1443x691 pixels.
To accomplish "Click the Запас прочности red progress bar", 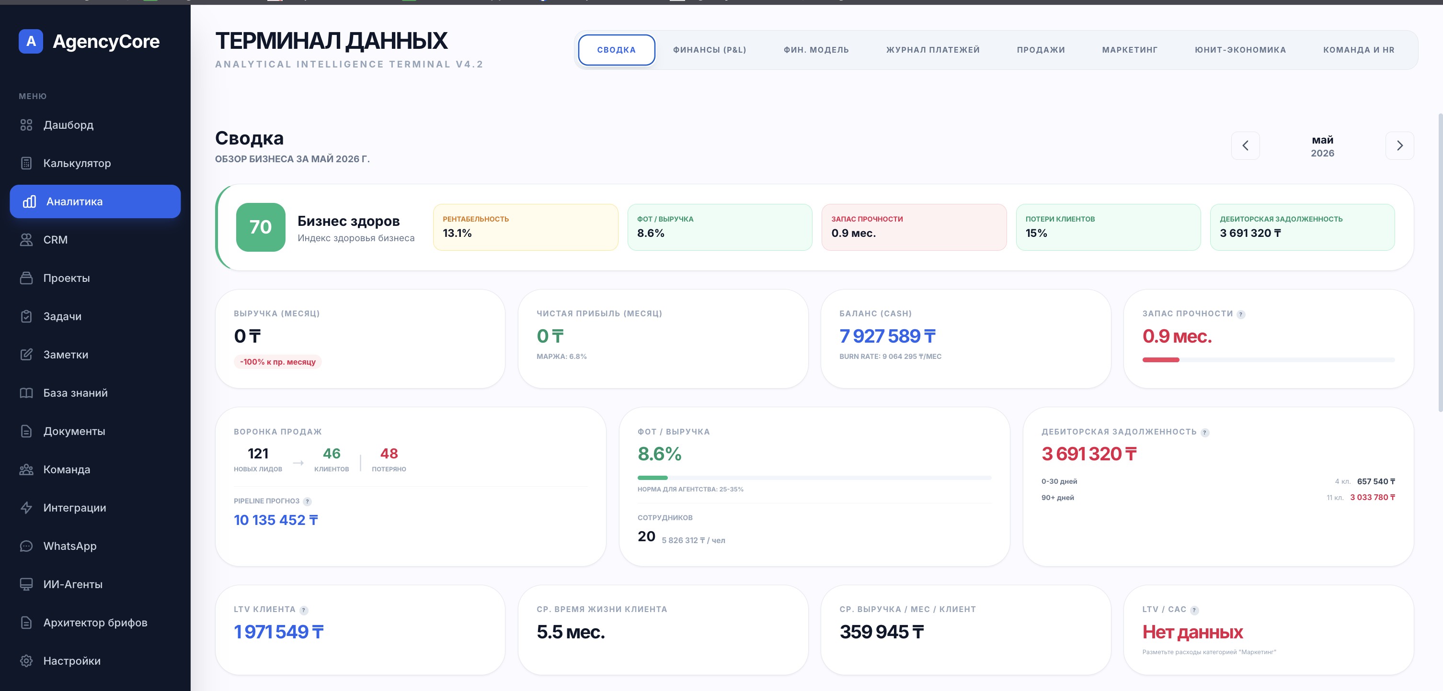I will pos(1161,360).
